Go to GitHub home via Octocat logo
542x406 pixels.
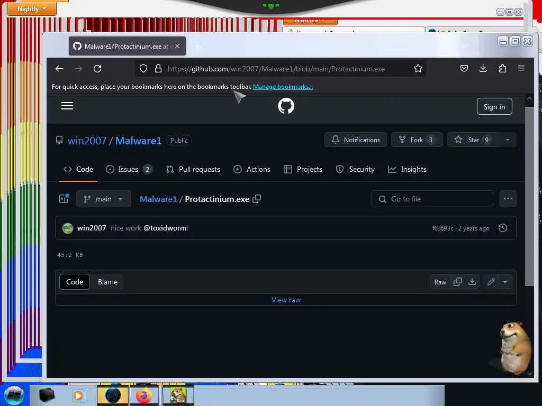coord(286,106)
